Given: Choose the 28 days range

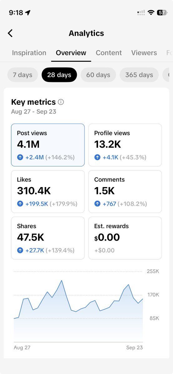Looking at the screenshot, I should [x=59, y=75].
